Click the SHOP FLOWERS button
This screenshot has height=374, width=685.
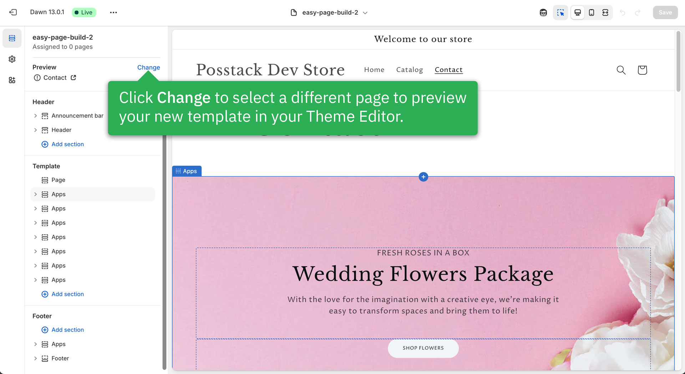point(423,348)
